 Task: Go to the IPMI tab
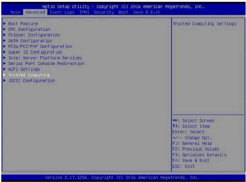point(84,12)
